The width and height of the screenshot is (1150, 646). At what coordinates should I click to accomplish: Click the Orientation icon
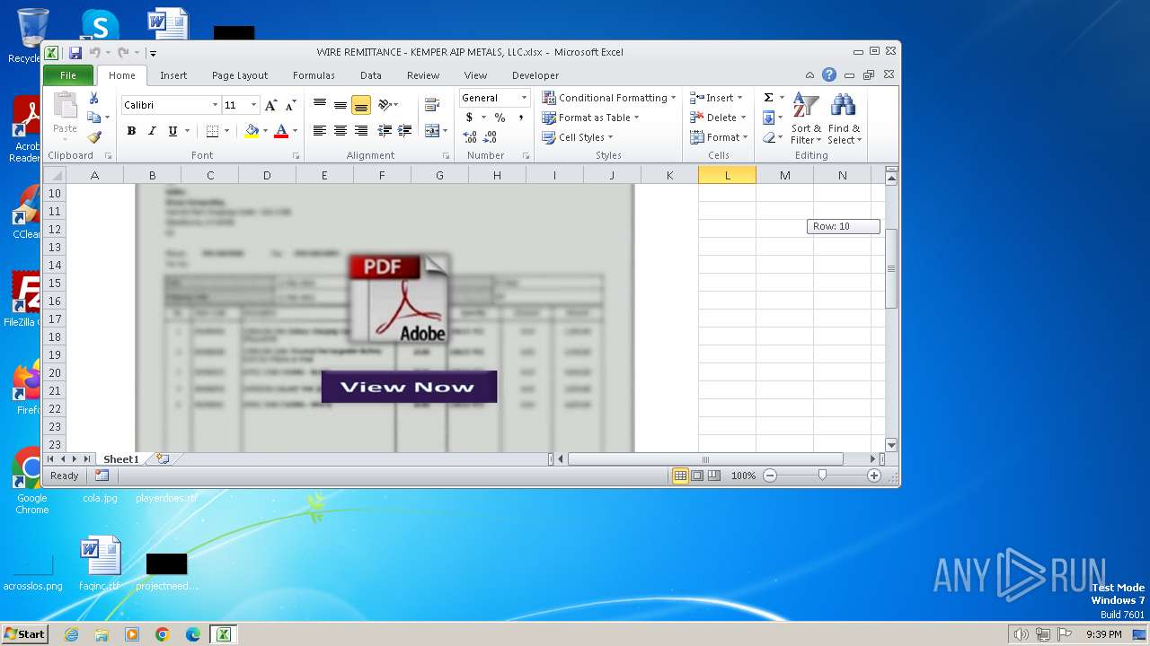coord(385,105)
